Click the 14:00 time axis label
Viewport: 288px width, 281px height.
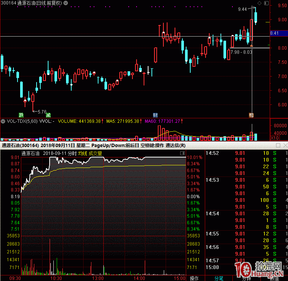139,278
